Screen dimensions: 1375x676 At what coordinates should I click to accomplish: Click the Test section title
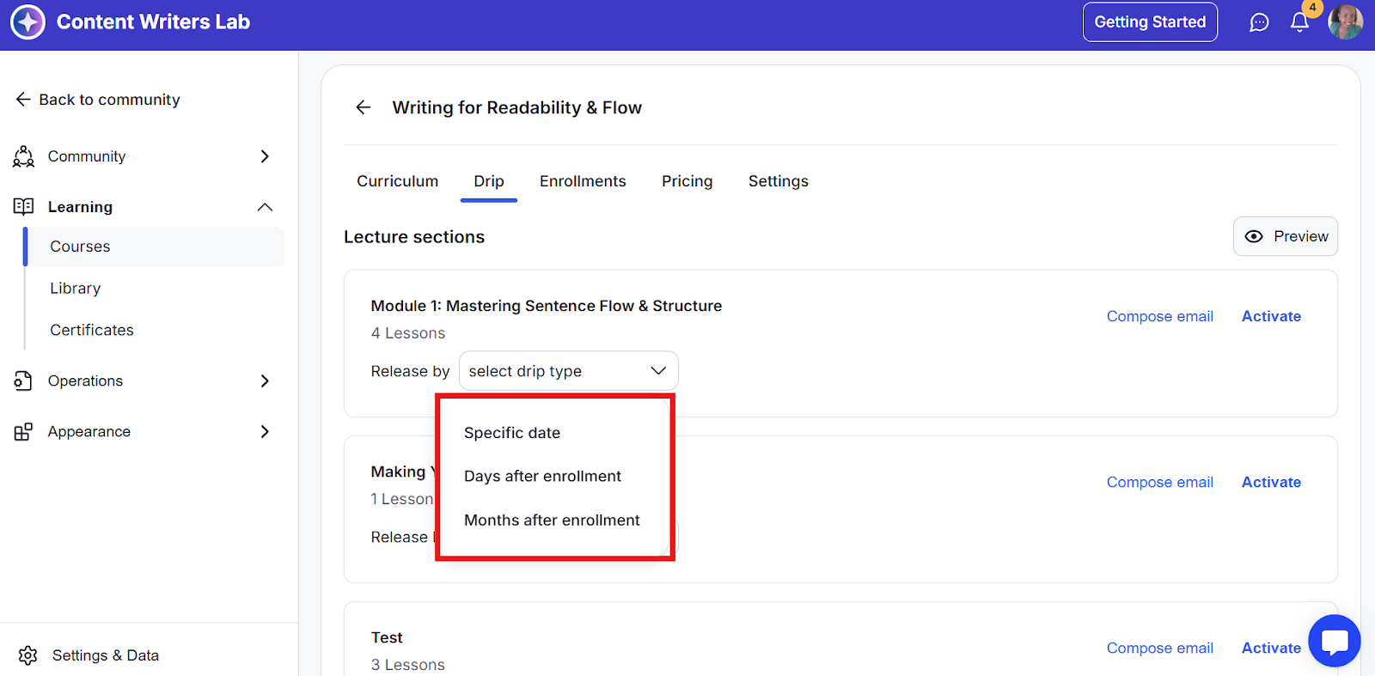tap(387, 637)
